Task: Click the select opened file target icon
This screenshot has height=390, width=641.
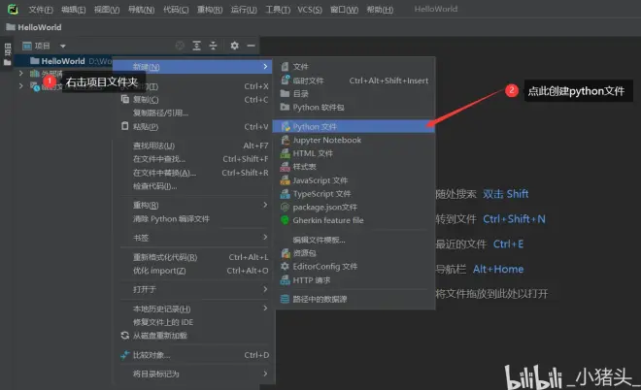Action: pos(180,46)
